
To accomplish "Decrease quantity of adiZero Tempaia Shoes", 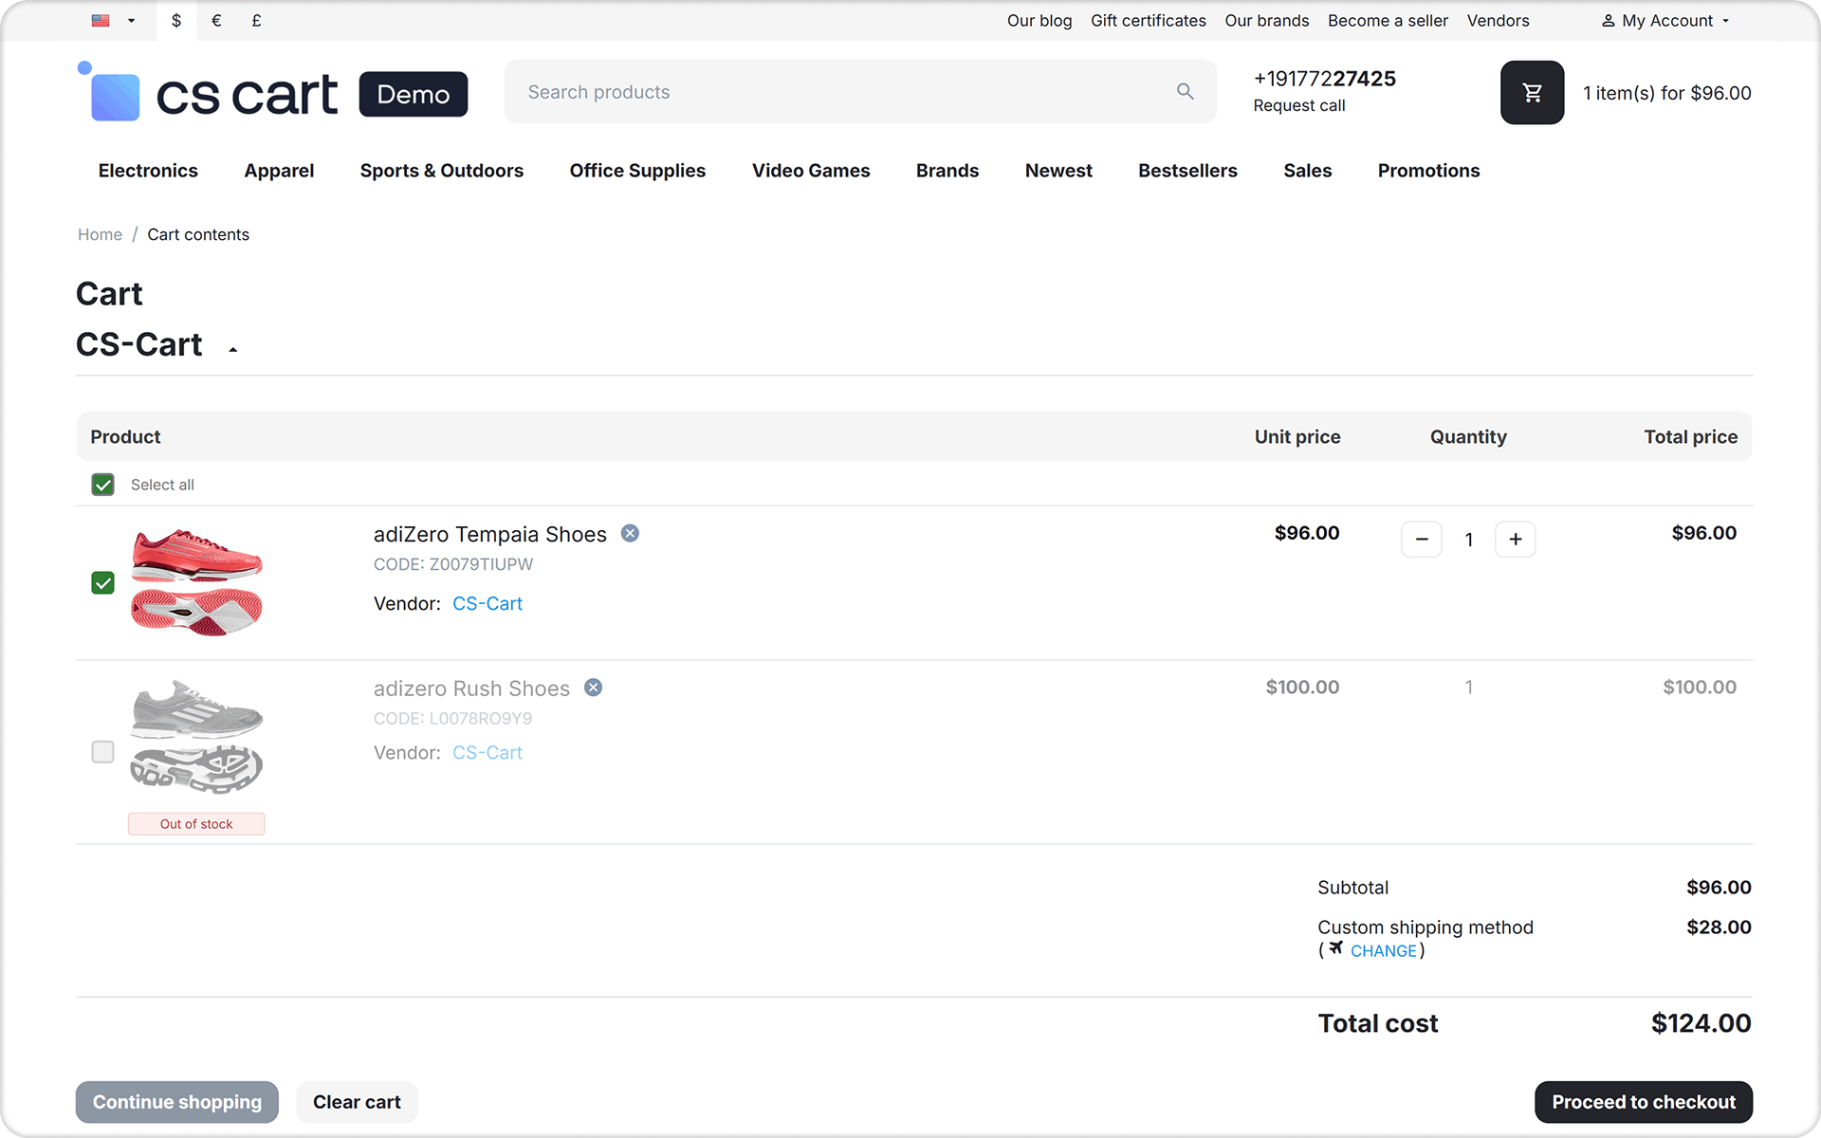I will pyautogui.click(x=1421, y=539).
